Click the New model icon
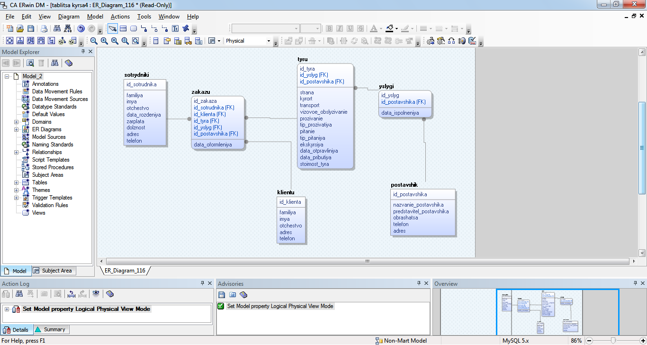This screenshot has width=647, height=345. 9,28
